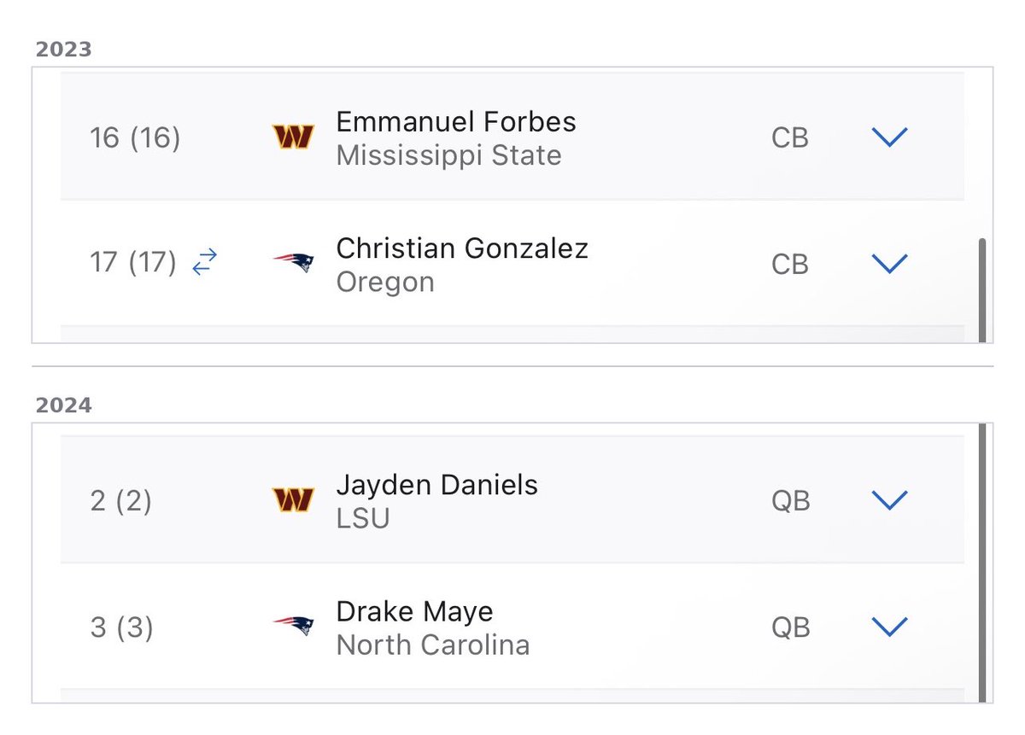Click the 2024 section heading
Screen dimensions: 1025x735
click(63, 405)
